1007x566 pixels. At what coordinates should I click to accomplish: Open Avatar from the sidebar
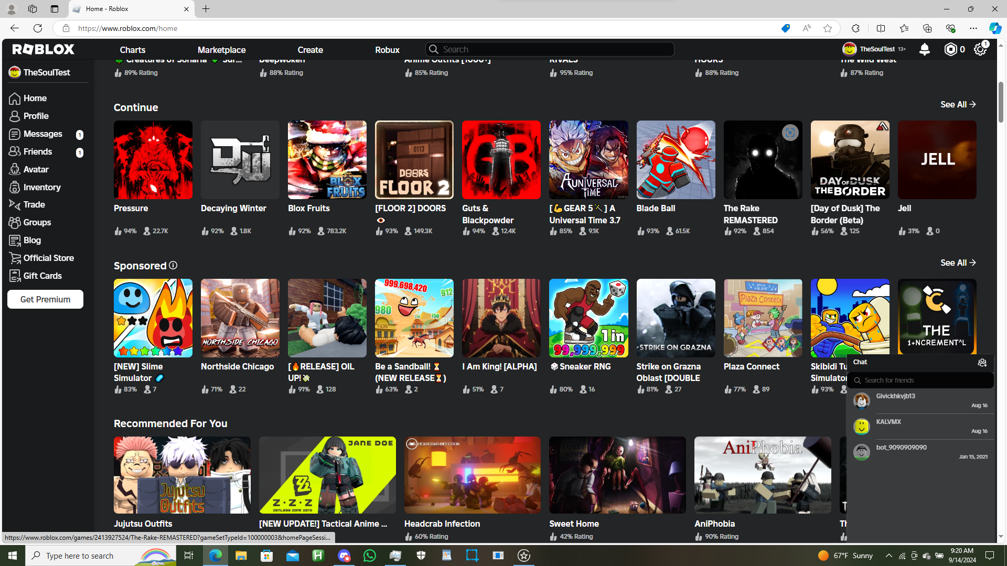click(x=36, y=169)
